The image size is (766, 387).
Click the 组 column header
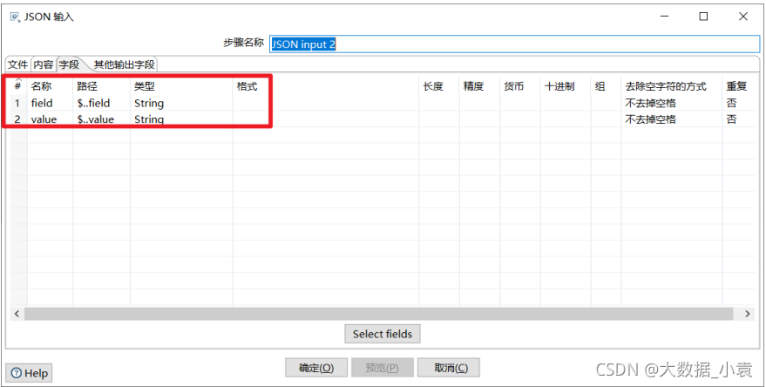pos(606,86)
